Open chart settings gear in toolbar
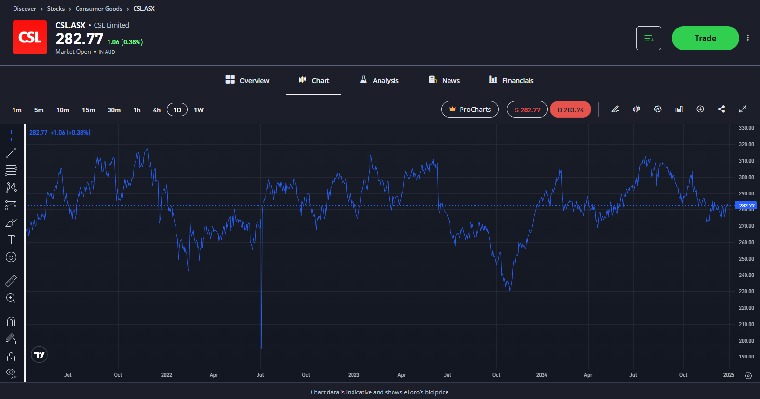The width and height of the screenshot is (760, 399). pos(658,110)
